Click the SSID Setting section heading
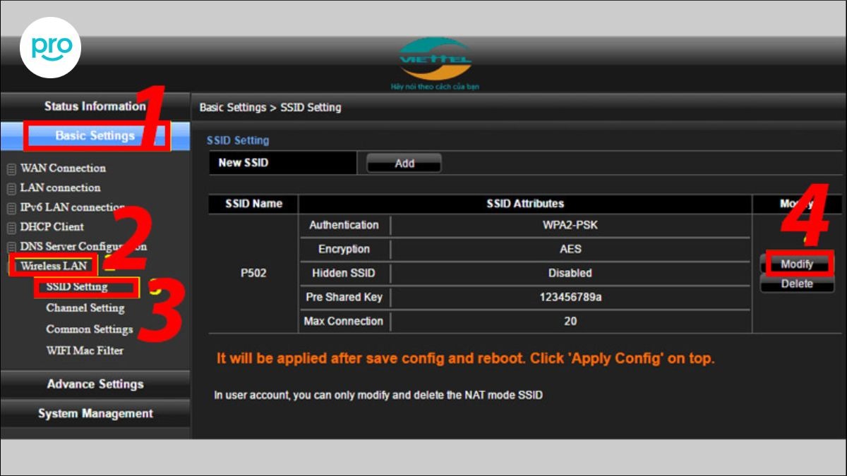 (x=238, y=141)
